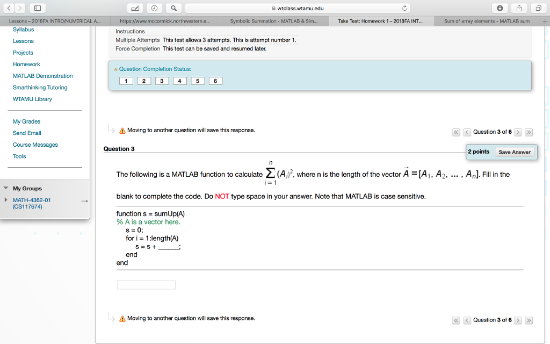Open Homework in course menu

point(27,64)
